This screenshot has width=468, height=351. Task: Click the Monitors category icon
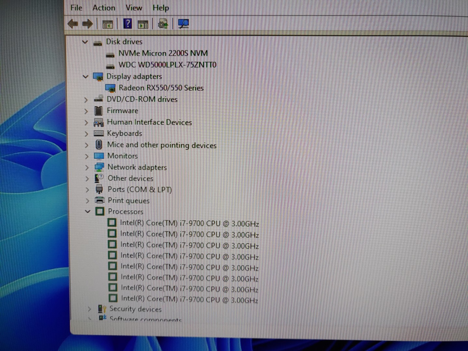pos(99,156)
